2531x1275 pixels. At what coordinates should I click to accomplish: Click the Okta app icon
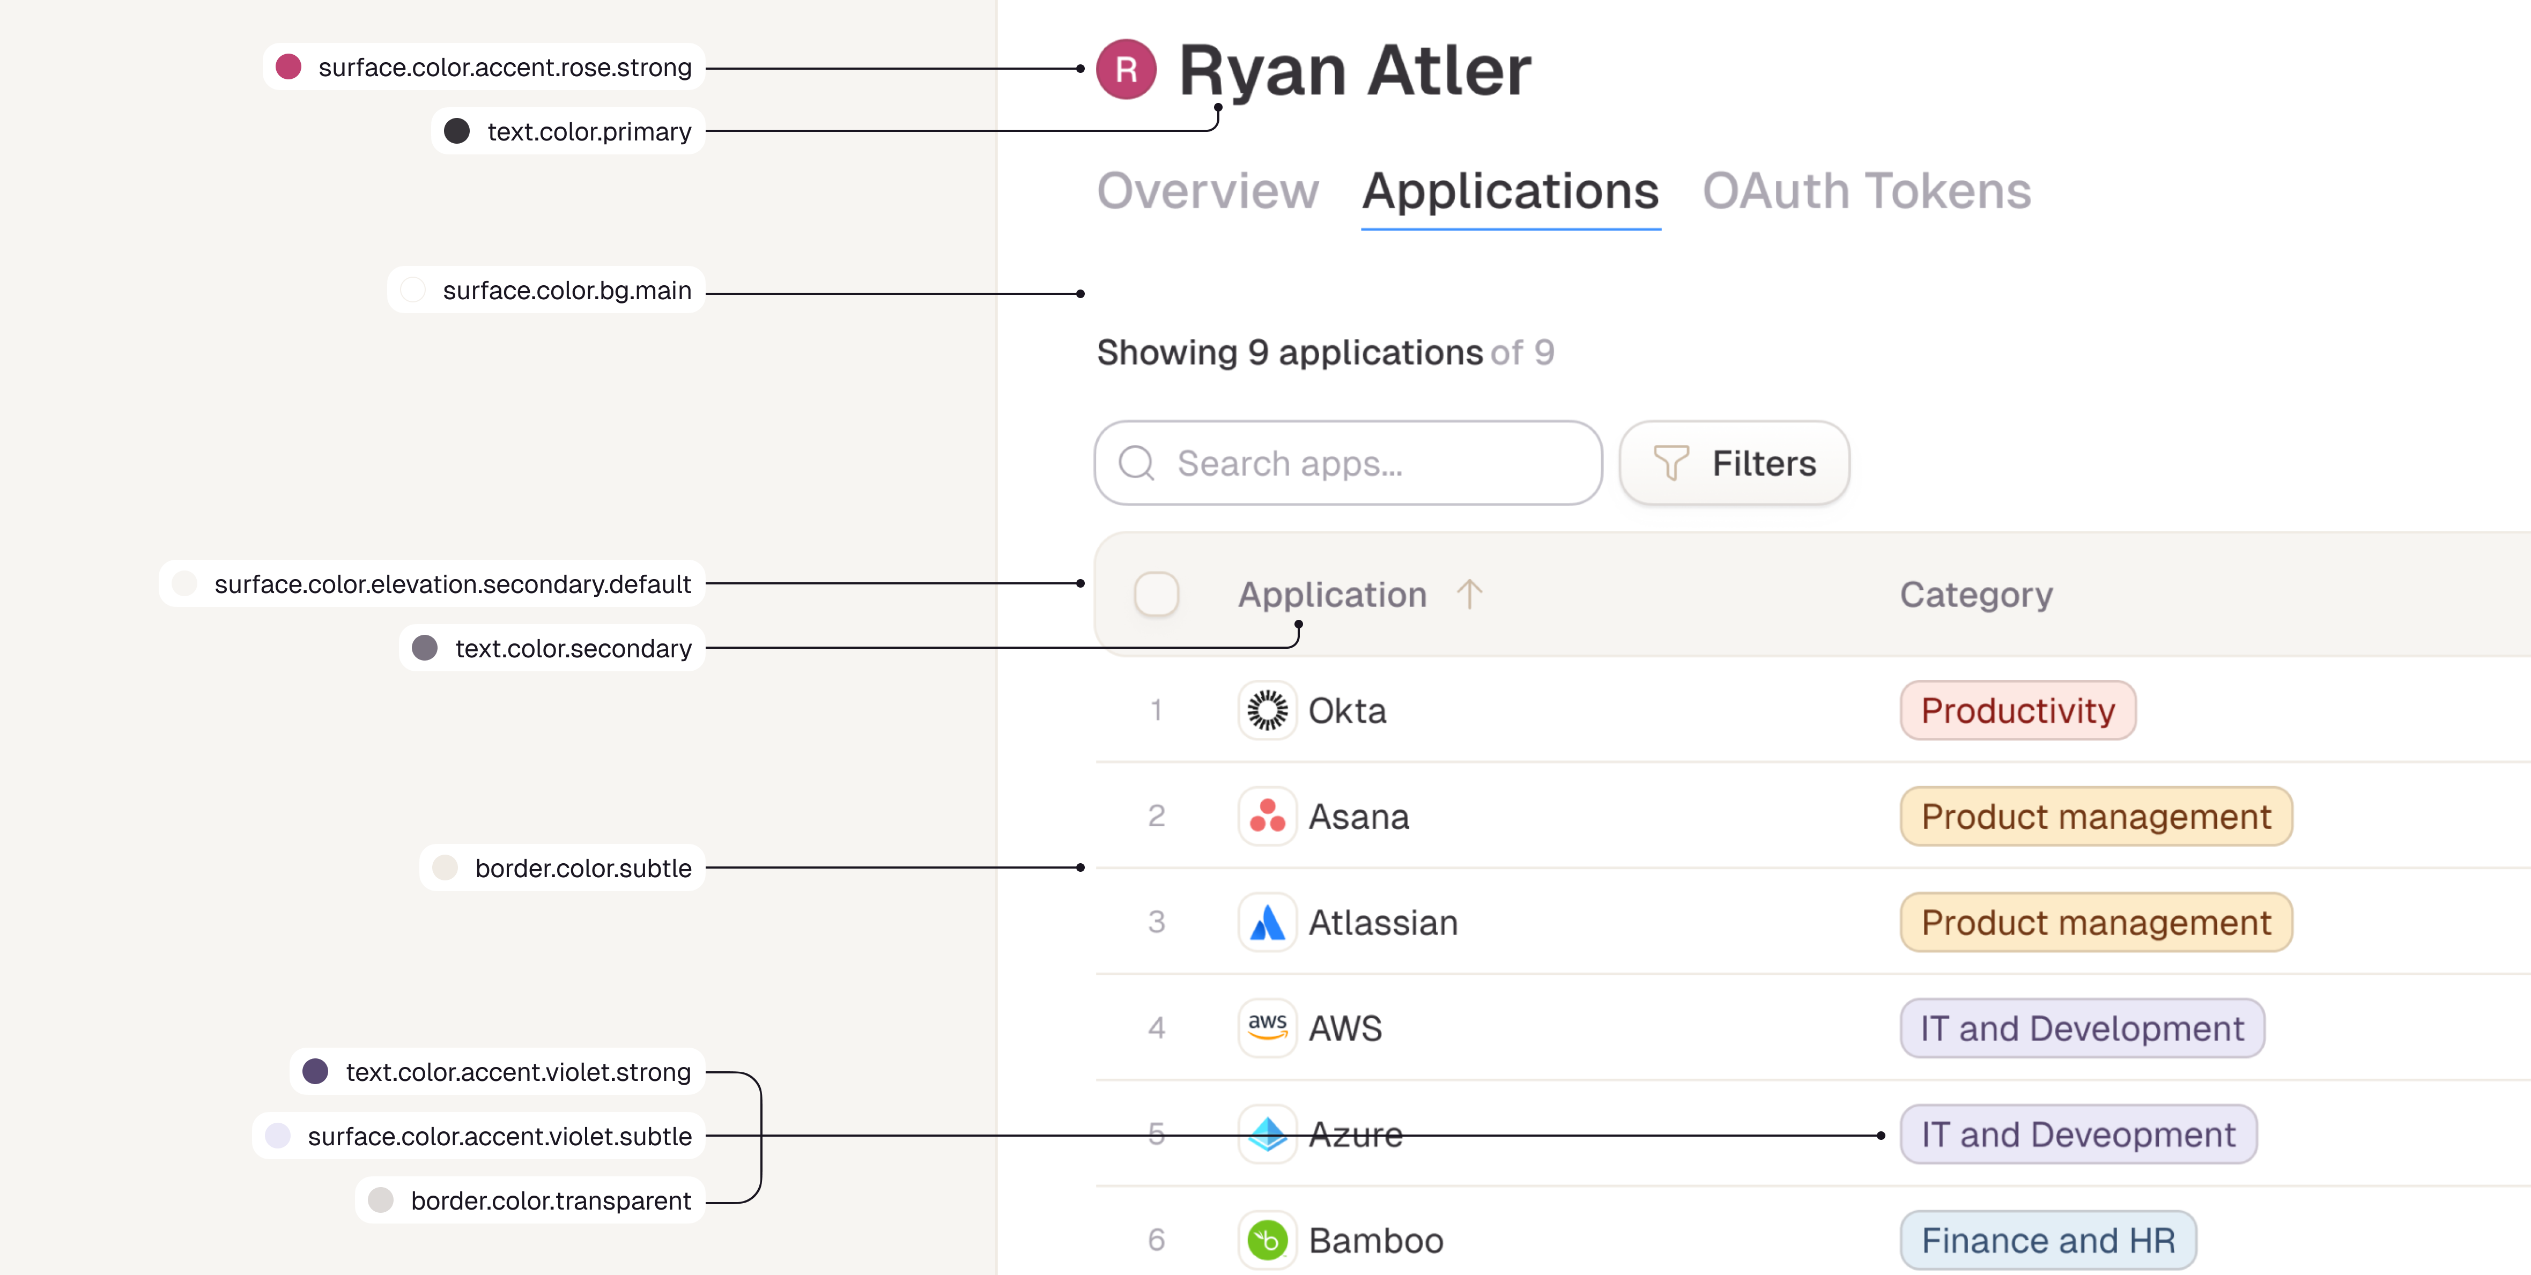(x=1267, y=709)
